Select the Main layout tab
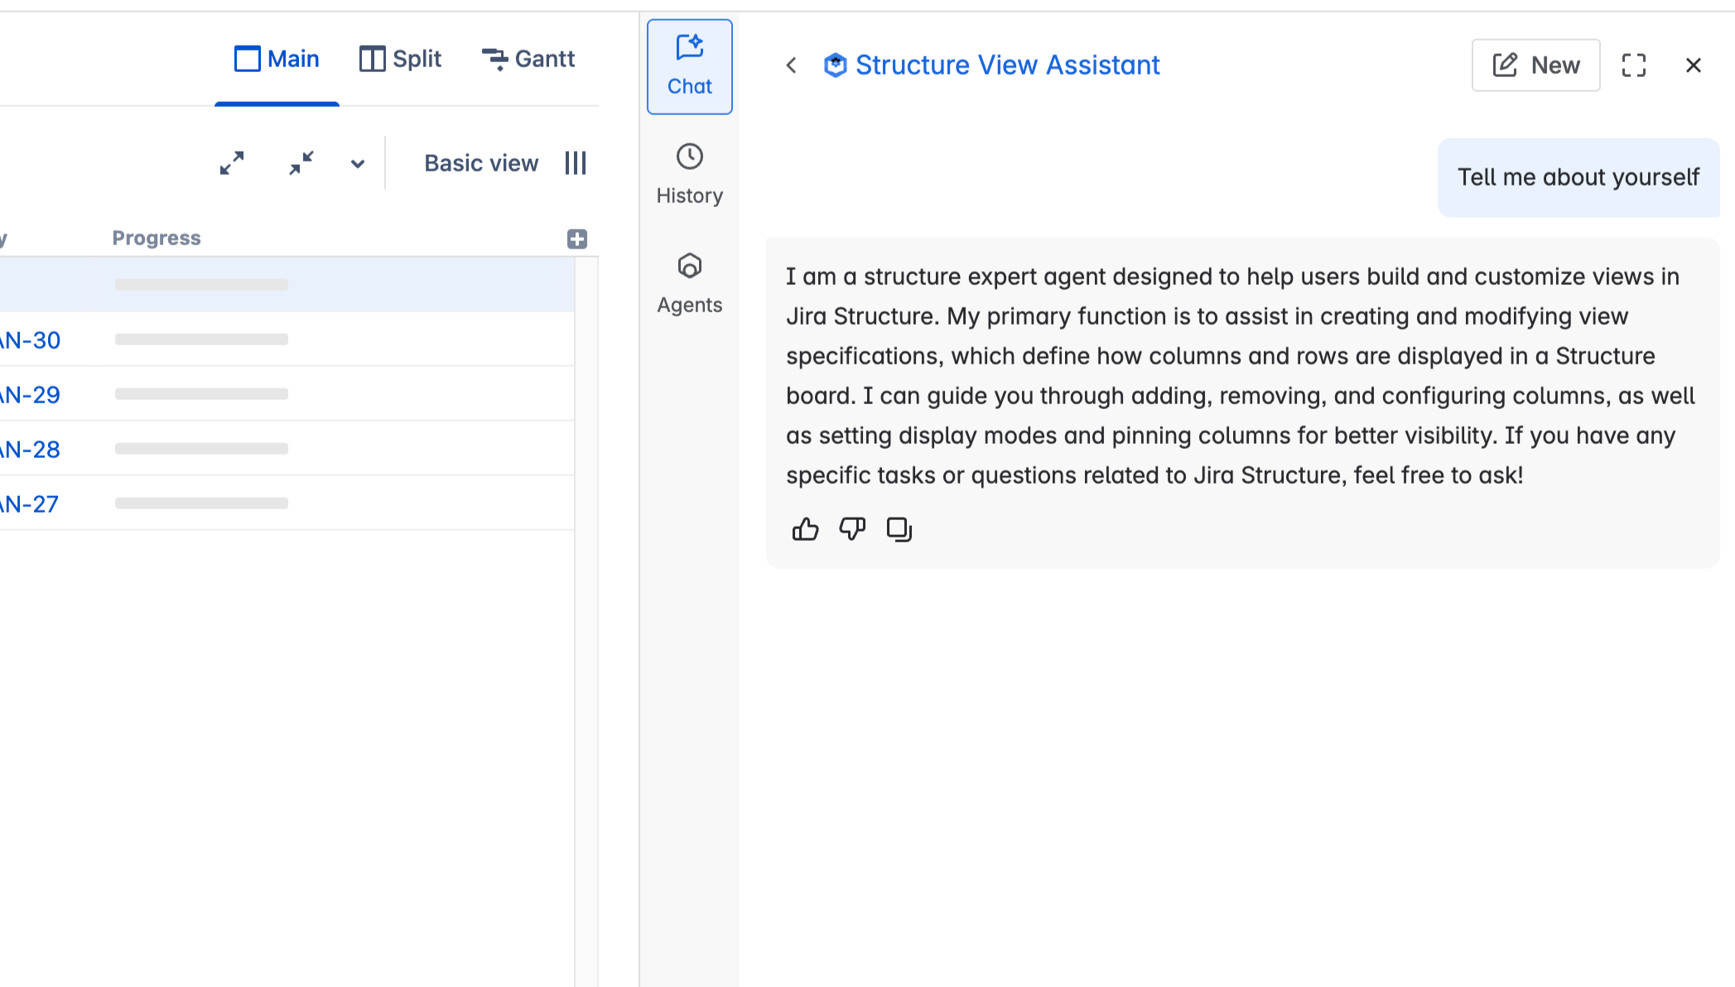Image resolution: width=1735 pixels, height=987 pixels. click(277, 59)
